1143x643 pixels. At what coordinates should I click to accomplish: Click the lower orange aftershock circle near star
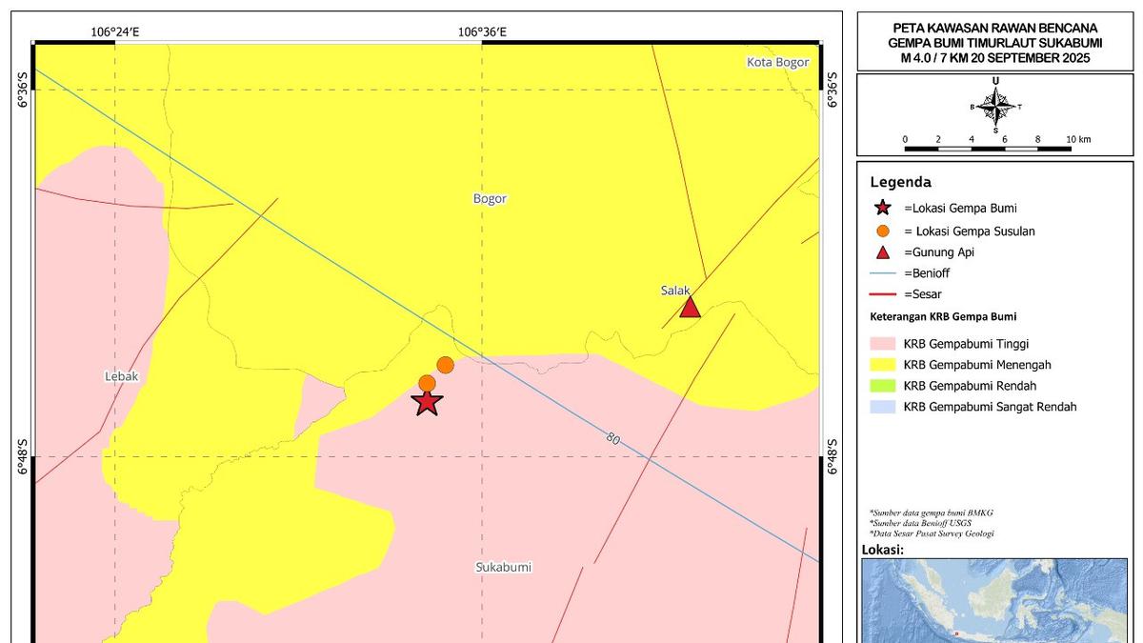[x=427, y=383]
